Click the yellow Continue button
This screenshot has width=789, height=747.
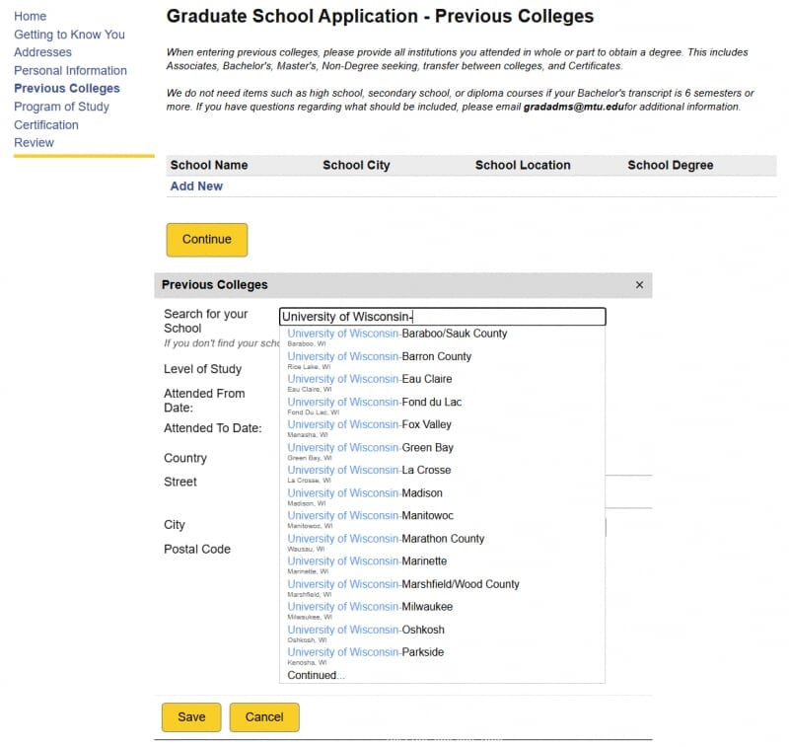[207, 240]
